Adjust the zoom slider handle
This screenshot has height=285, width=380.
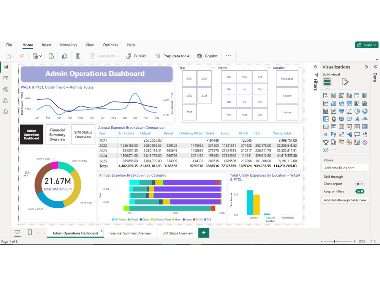click(334, 241)
